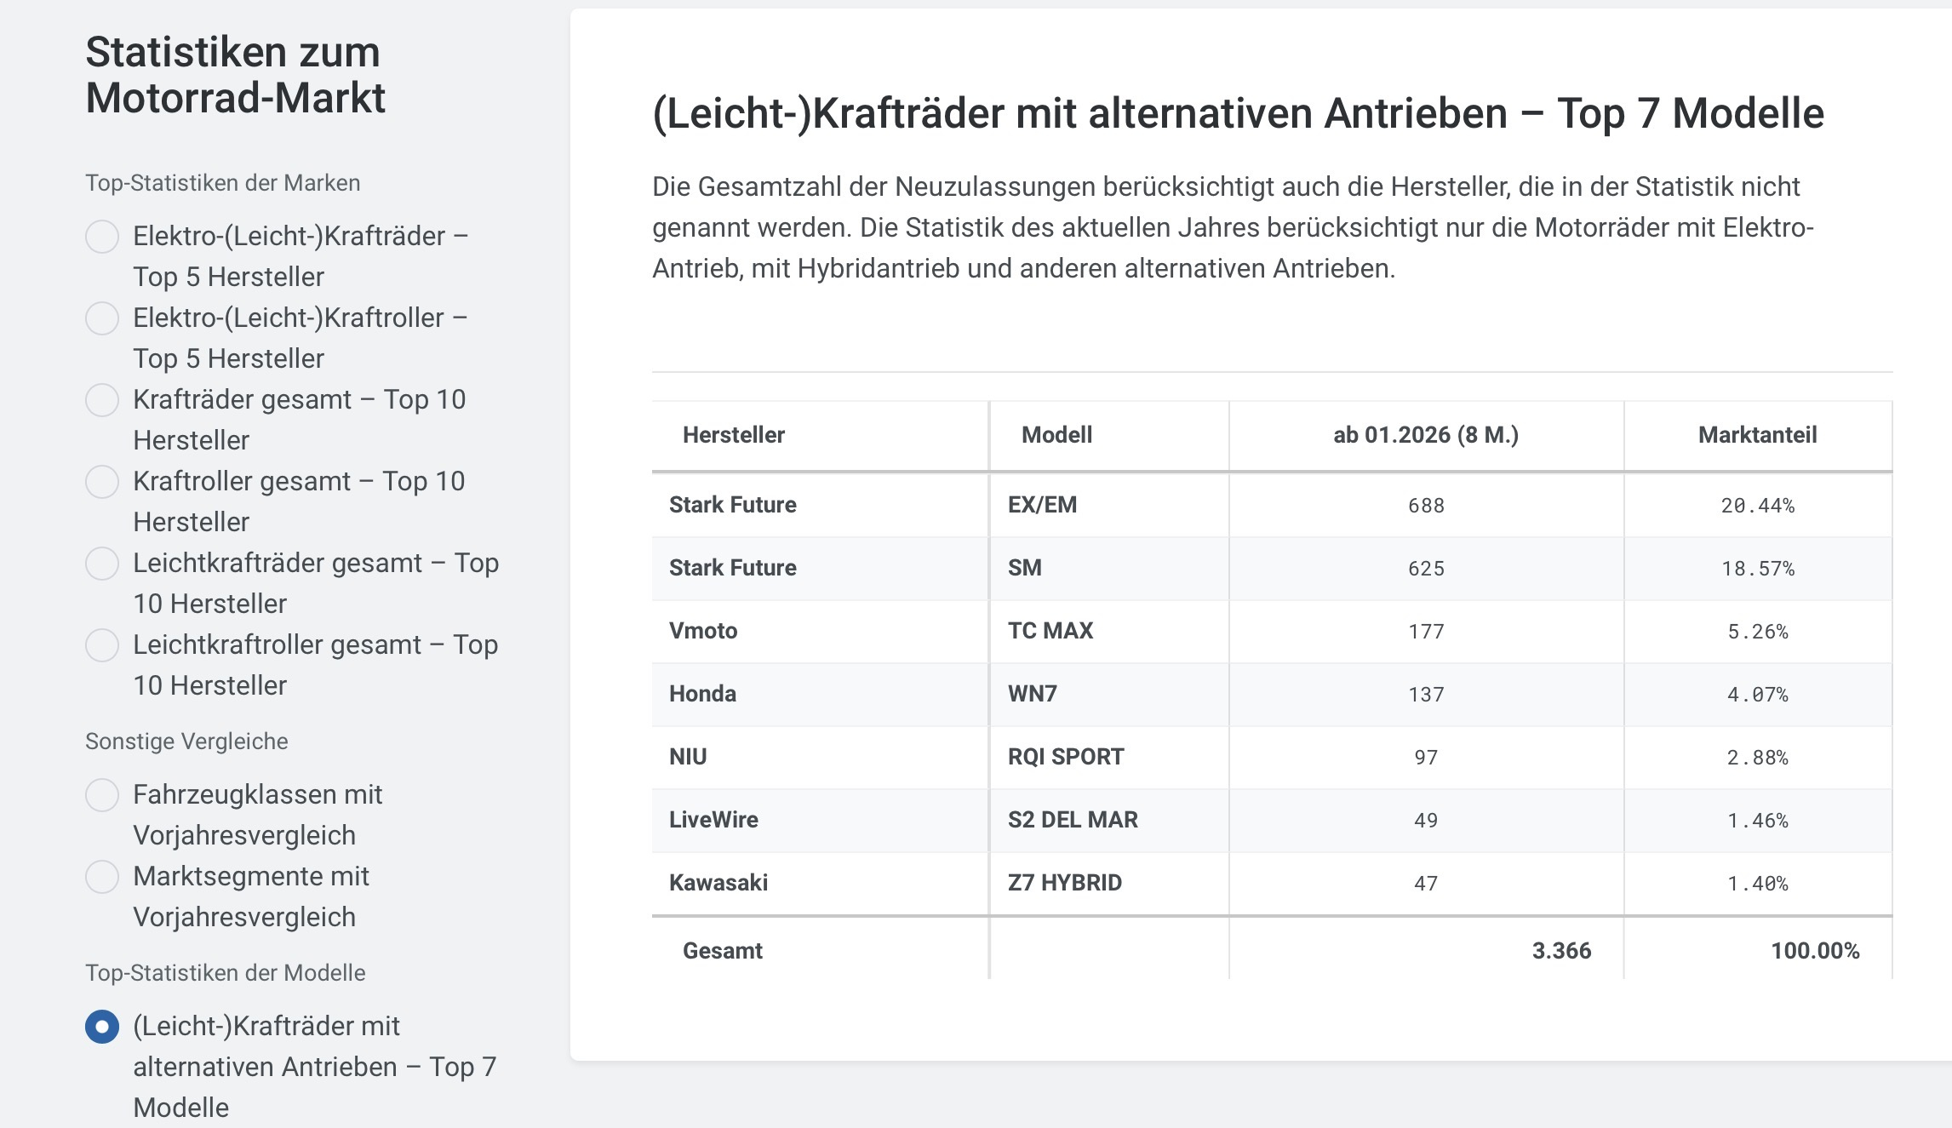Select Elektro-(Leicht-)Krafträder Top 5 Hersteller radio
The height and width of the screenshot is (1128, 1952).
pyautogui.click(x=102, y=236)
